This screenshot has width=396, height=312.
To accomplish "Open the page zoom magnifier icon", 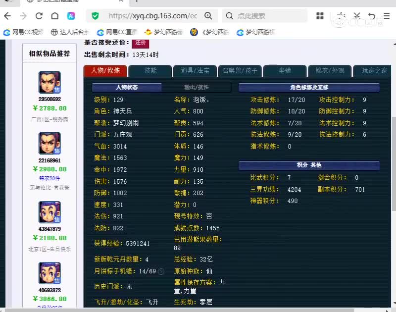I will point(208,16).
